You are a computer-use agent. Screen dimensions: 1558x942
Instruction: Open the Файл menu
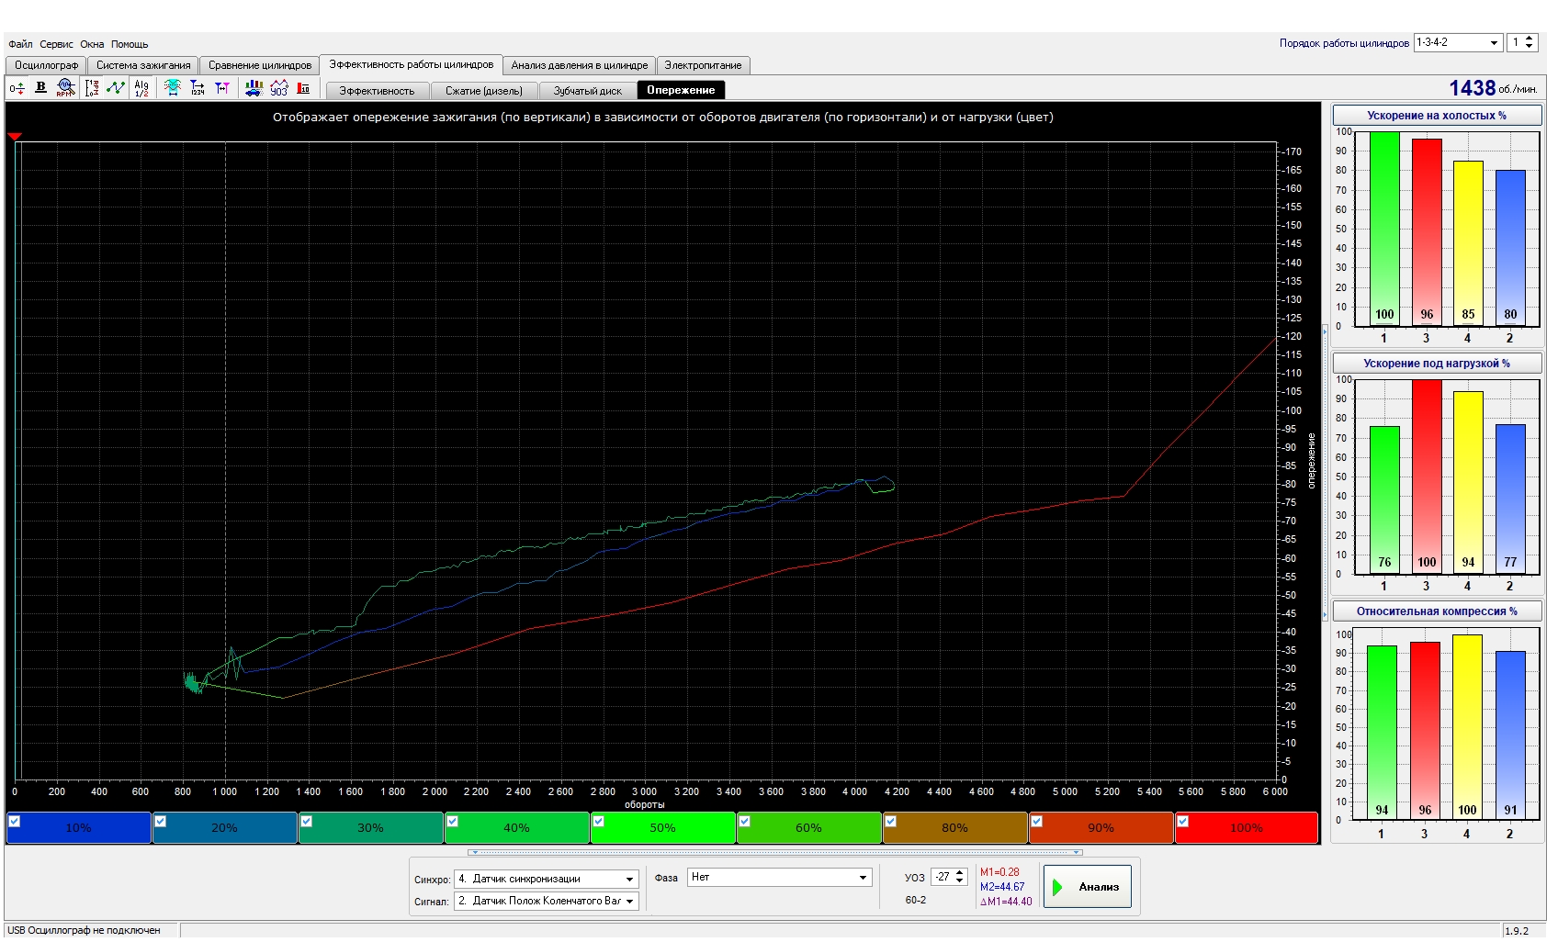pos(20,44)
